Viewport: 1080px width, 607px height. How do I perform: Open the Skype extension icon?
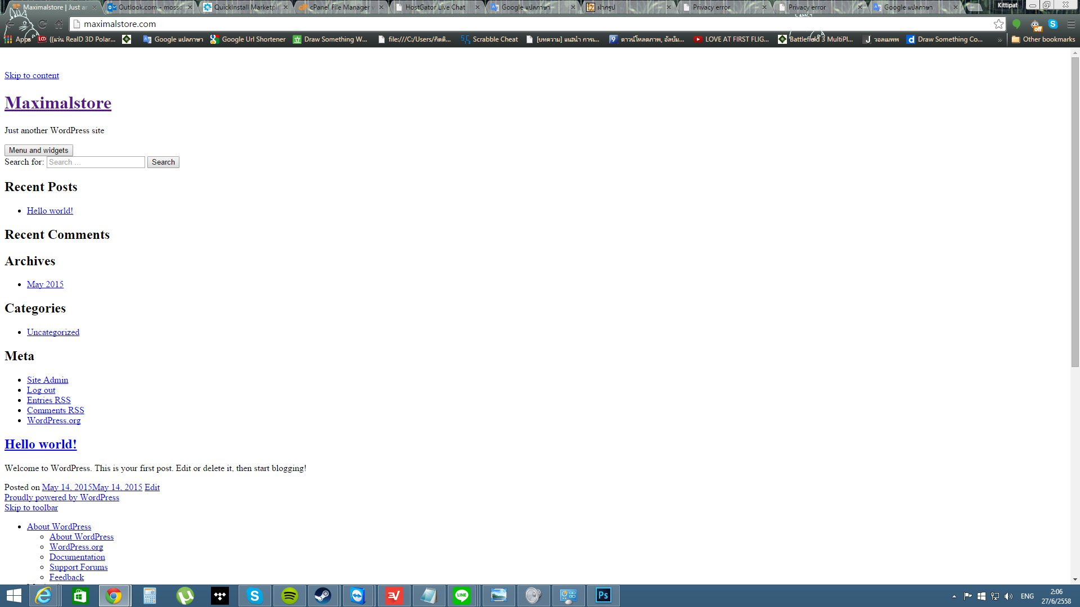(1053, 24)
